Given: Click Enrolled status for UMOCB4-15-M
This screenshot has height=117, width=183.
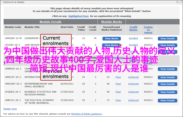Looking at the screenshot, I should coord(133,38).
